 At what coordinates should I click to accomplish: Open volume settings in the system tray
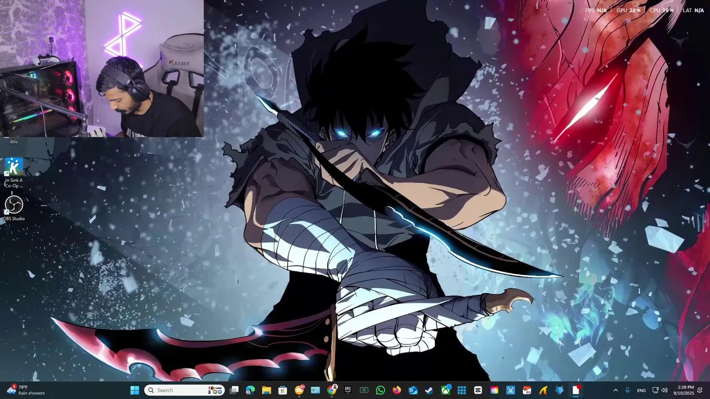(665, 390)
